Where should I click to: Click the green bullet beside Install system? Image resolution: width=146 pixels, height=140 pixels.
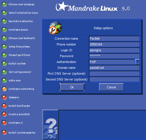click(4, 64)
